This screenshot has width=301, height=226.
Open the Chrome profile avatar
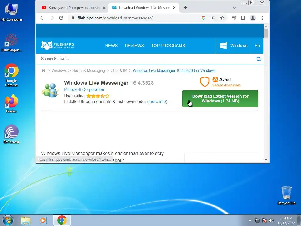click(x=252, y=18)
